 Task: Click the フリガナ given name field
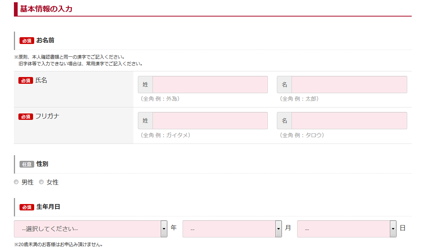point(349,120)
